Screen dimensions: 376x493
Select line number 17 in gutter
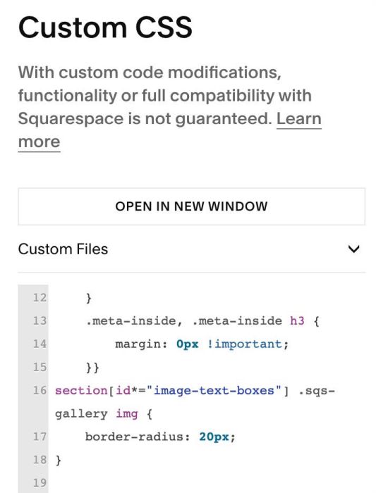pos(40,437)
